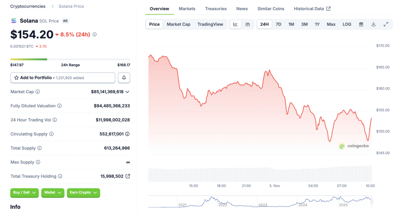Viewport: 403px width, 214px height.
Task: Open the Buy / Sell dropdown
Action: [24, 192]
